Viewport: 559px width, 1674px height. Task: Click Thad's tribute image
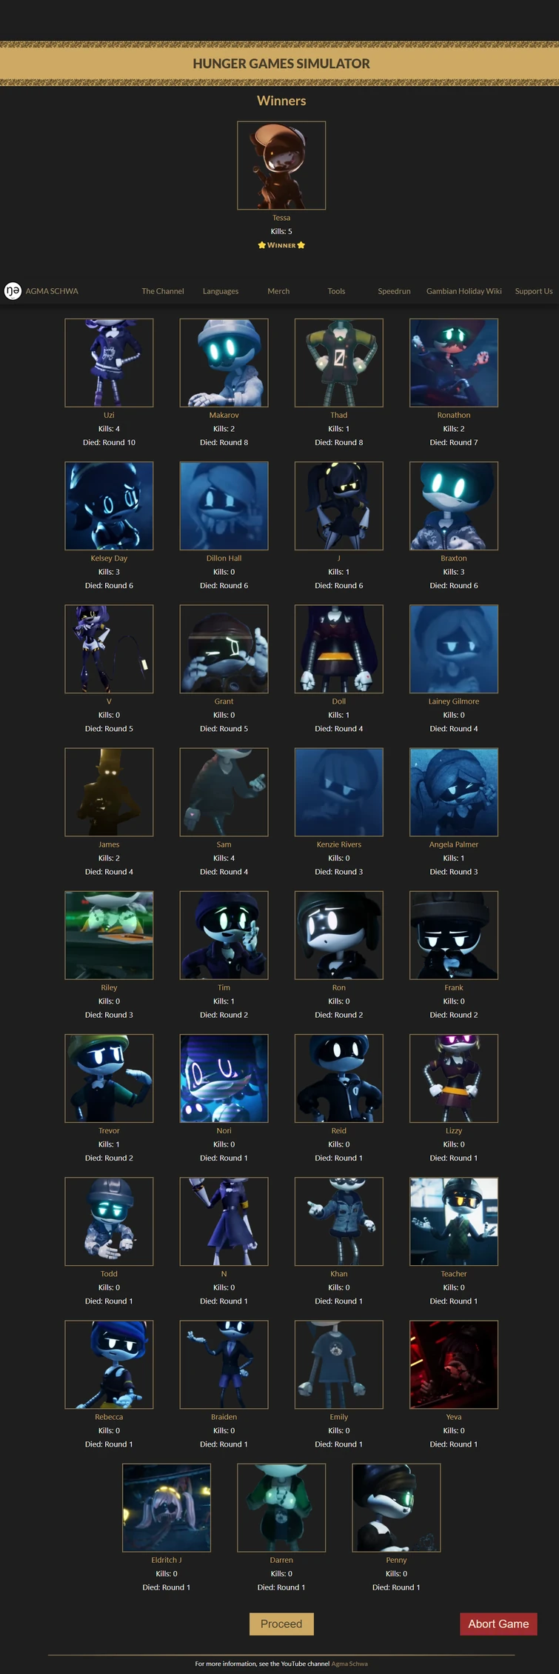coord(339,363)
